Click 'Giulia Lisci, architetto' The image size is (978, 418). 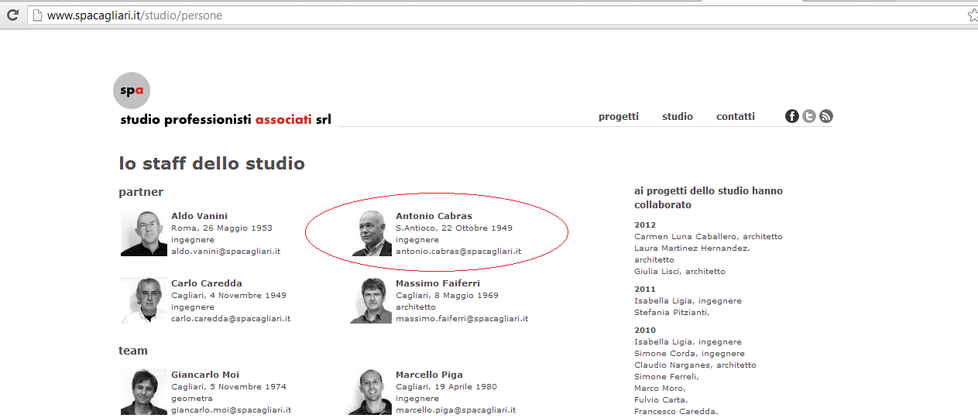(680, 272)
